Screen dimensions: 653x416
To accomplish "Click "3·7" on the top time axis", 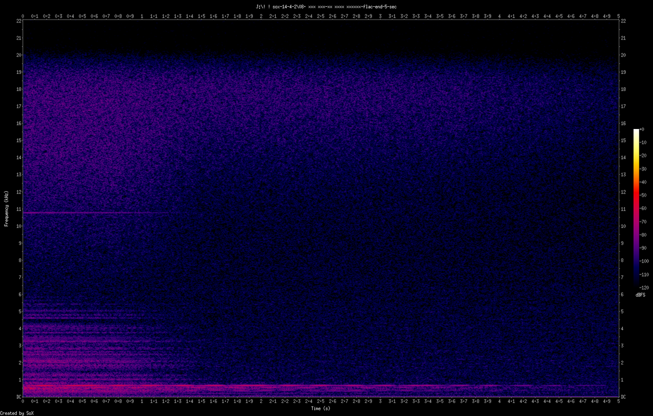I will (x=464, y=17).
